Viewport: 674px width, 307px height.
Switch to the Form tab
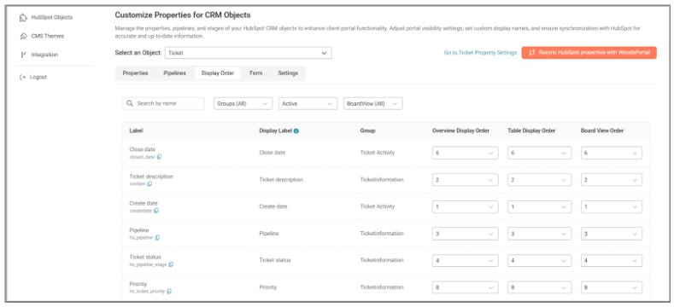(255, 73)
